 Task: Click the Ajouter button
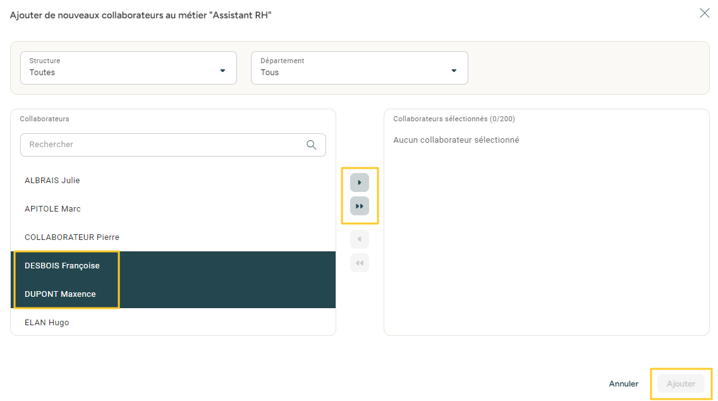coord(681,384)
